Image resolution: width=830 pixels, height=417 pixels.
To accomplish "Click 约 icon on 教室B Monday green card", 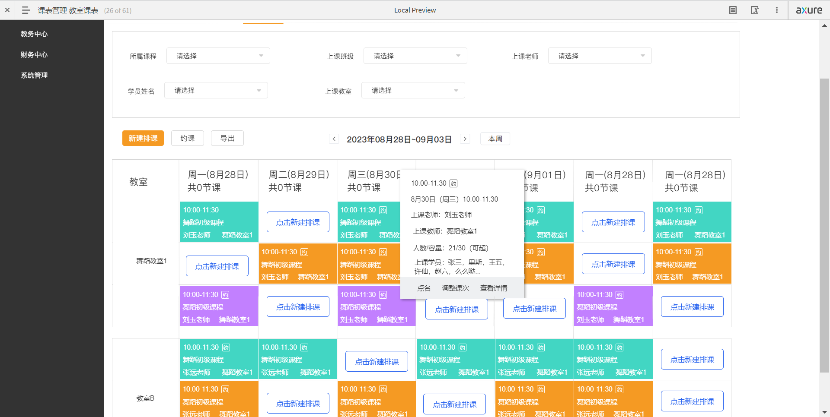I will pos(226,347).
